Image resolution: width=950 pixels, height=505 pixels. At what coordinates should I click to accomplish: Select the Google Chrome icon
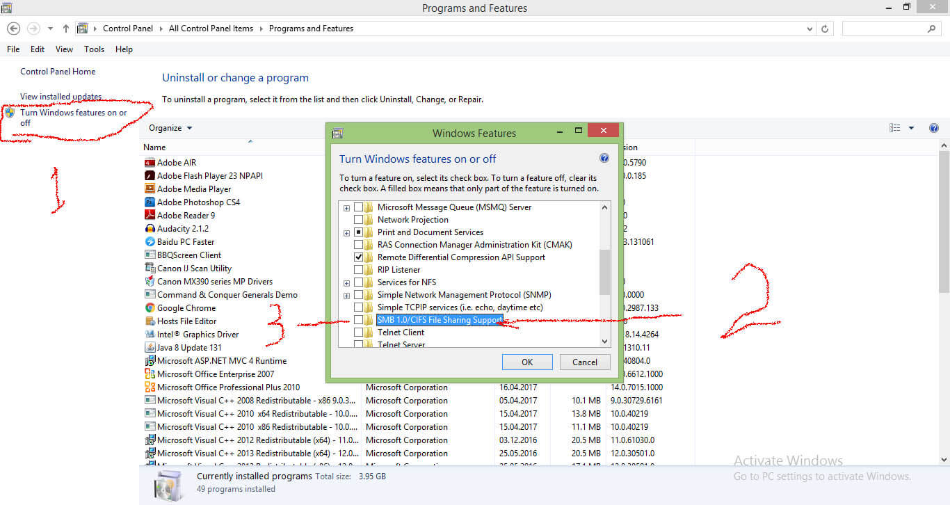[x=150, y=308]
